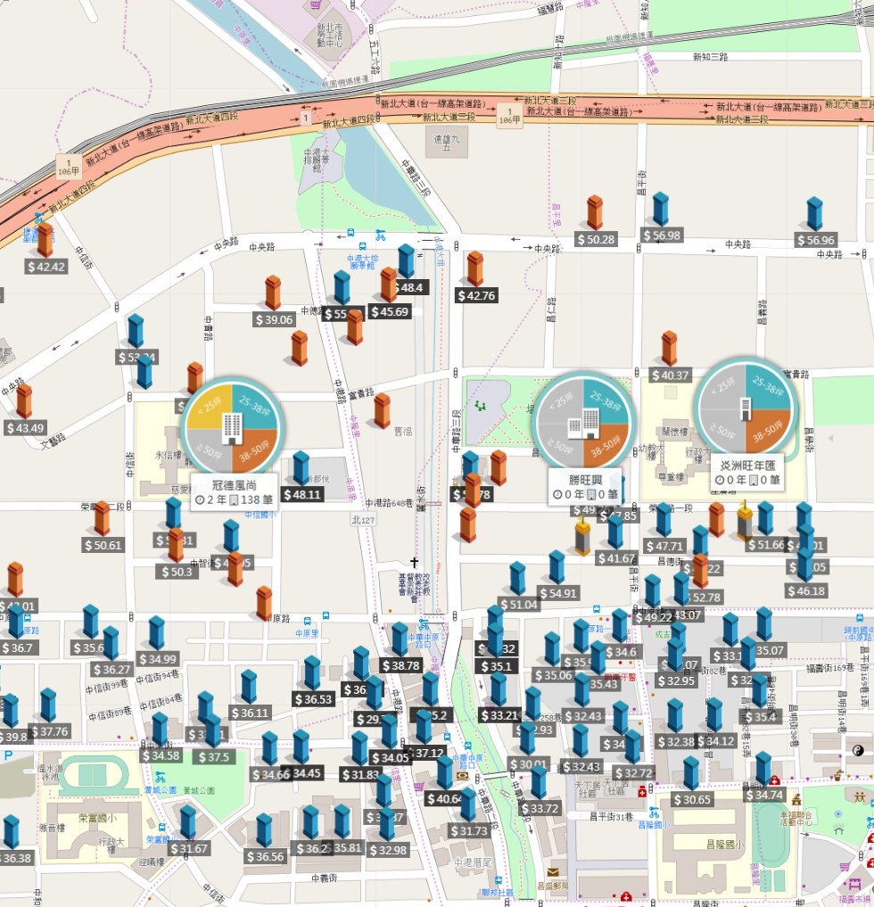Click the $32.98 price label

[x=388, y=850]
